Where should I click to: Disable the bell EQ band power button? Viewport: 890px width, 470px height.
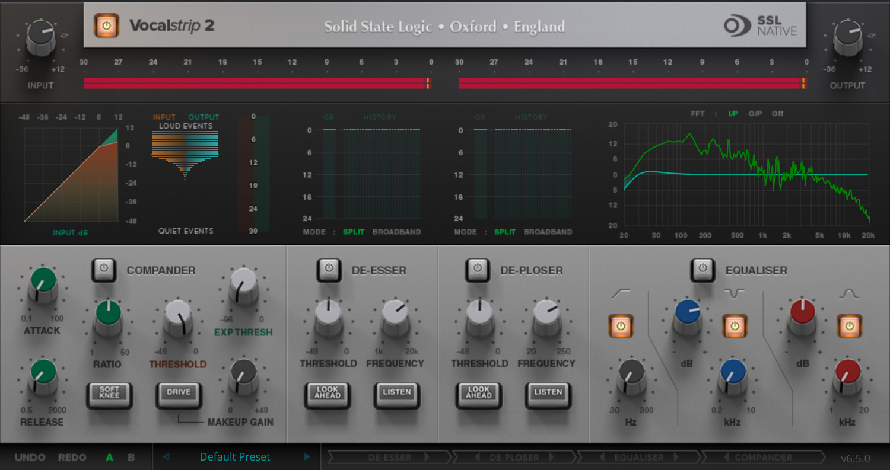pos(849,326)
